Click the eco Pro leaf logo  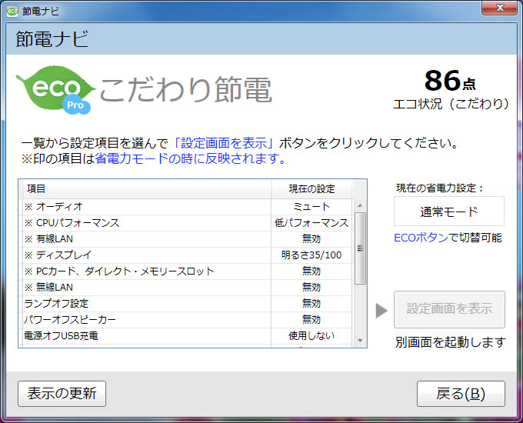click(x=55, y=90)
